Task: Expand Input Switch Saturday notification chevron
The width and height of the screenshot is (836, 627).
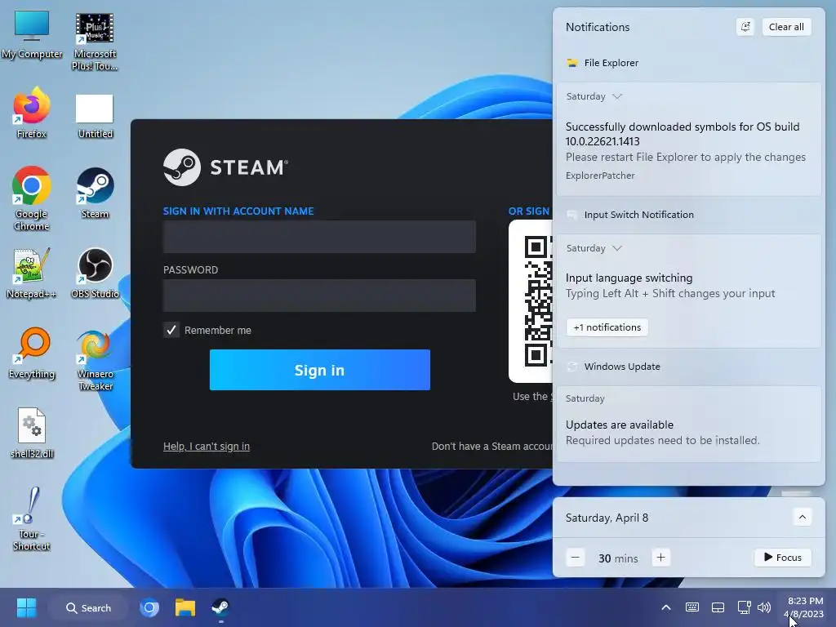Action: click(x=617, y=248)
